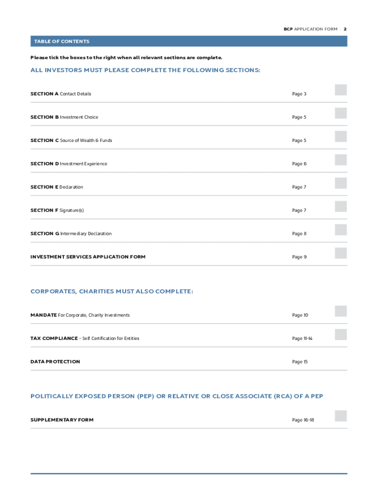Select the Section D Investment Experience entry
The image size is (378, 503).
pyautogui.click(x=69, y=164)
